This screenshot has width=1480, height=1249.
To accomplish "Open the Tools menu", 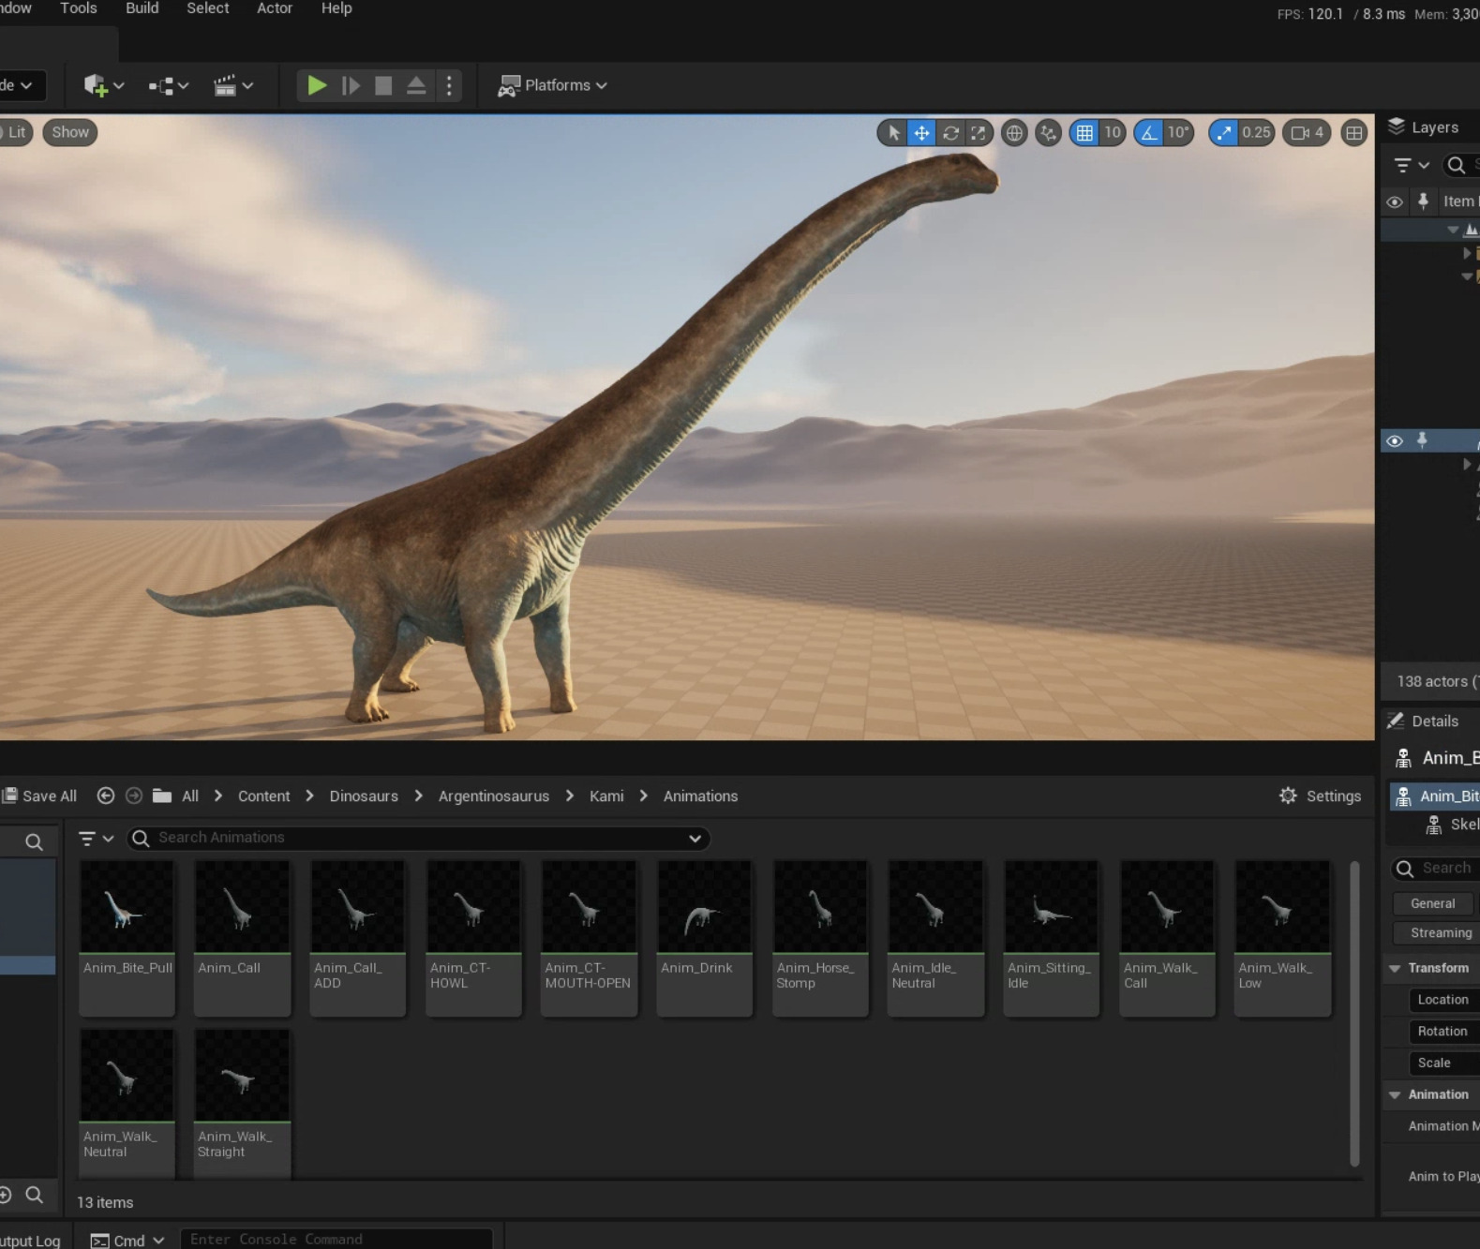I will [x=79, y=8].
